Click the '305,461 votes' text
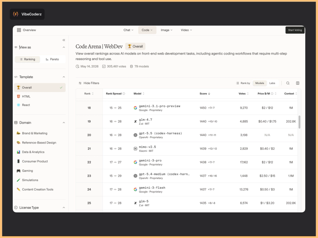 click(x=116, y=66)
